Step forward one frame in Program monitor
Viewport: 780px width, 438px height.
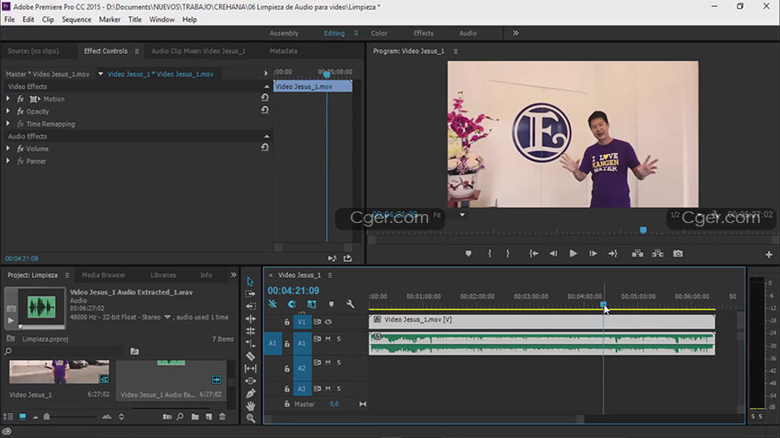click(593, 253)
